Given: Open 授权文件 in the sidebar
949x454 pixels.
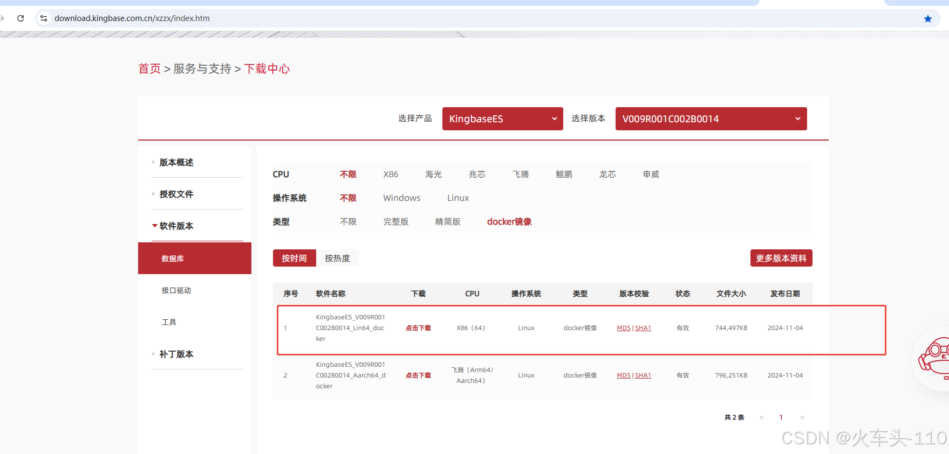Looking at the screenshot, I should point(176,194).
